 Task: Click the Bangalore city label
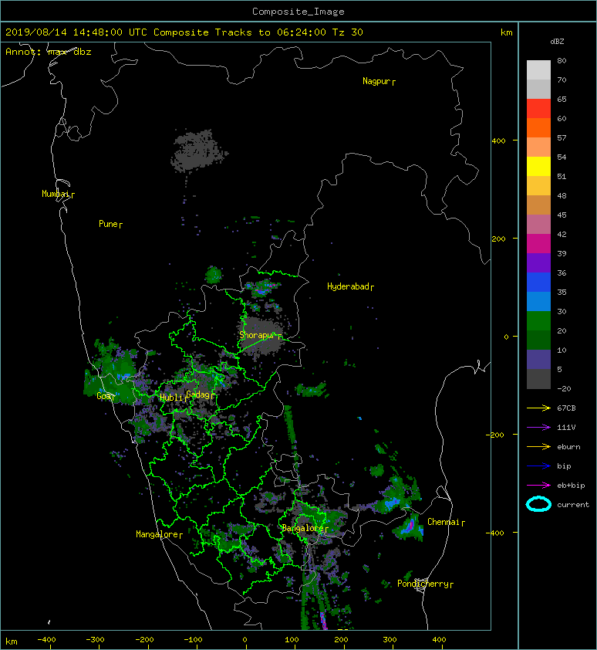point(302,528)
